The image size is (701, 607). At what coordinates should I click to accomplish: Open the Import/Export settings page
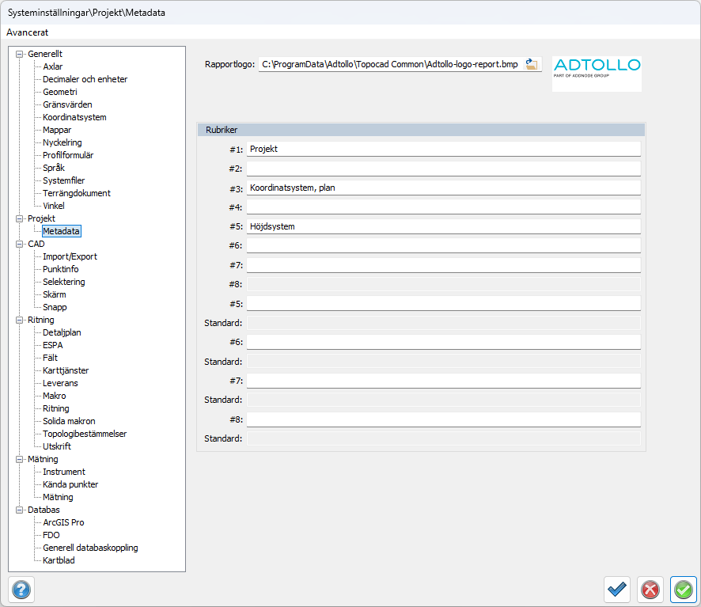pos(70,256)
